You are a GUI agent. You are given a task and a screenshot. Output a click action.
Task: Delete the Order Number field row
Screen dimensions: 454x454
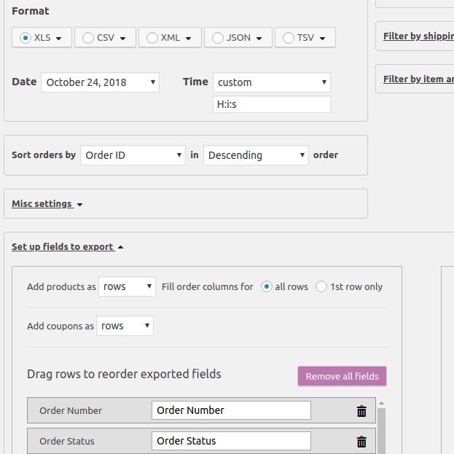[x=361, y=411]
